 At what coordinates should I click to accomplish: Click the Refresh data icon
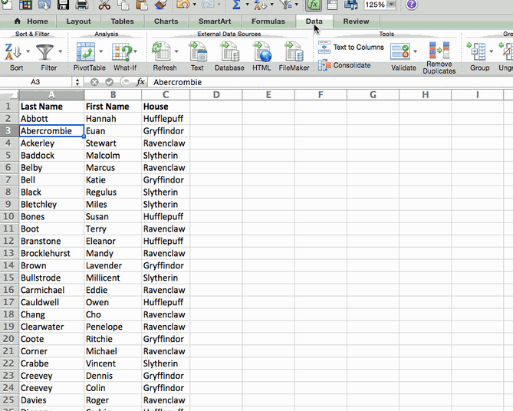click(163, 52)
